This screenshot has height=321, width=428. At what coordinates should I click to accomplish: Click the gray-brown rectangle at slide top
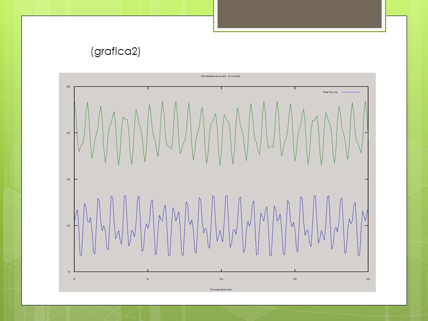[300, 14]
